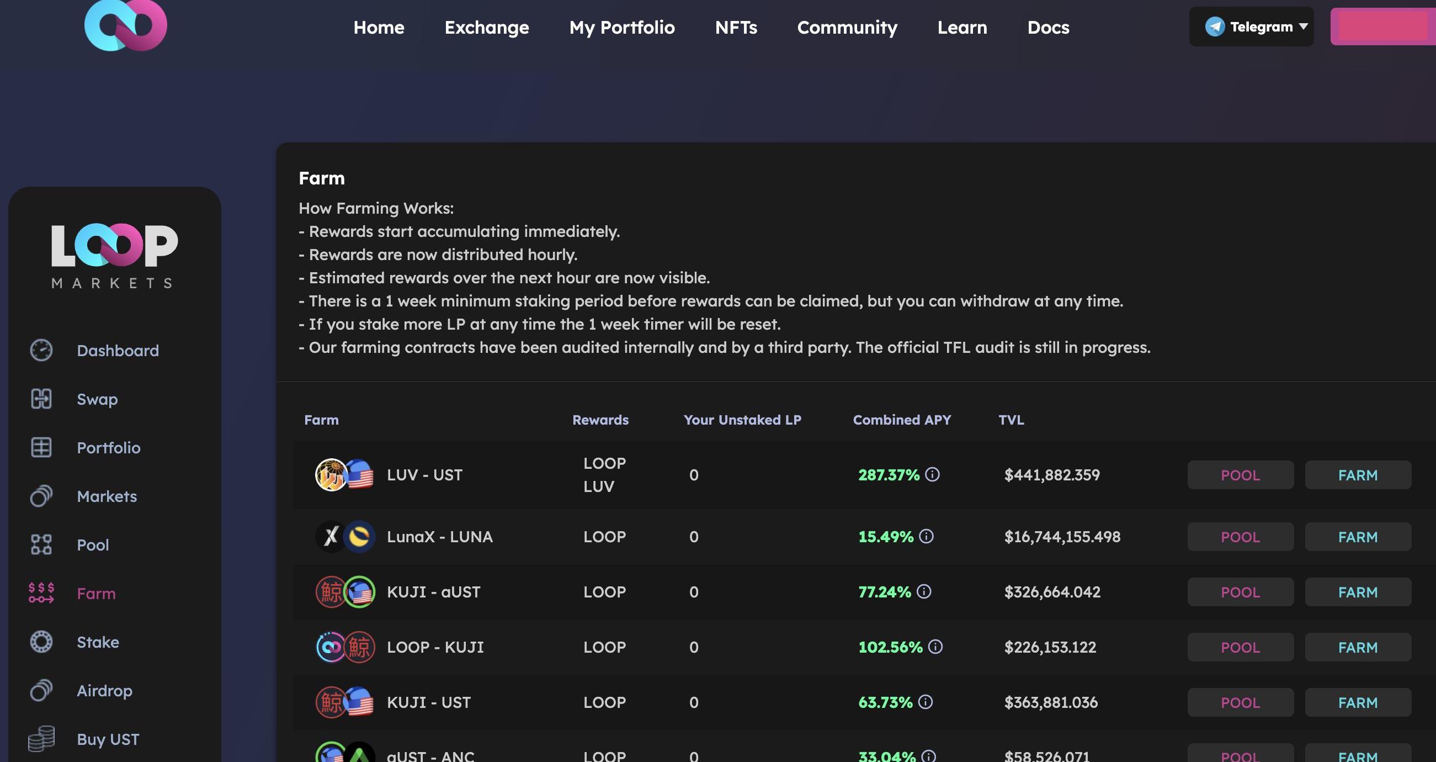The image size is (1436, 762).
Task: Open NFTs page from top navigation
Action: pos(736,28)
